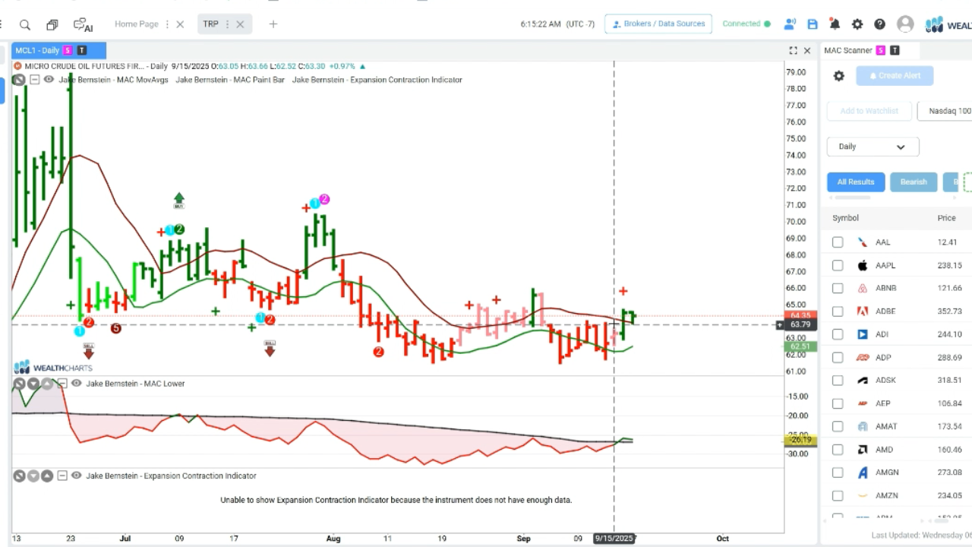
Task: Select the Bearish filter
Action: [914, 182]
